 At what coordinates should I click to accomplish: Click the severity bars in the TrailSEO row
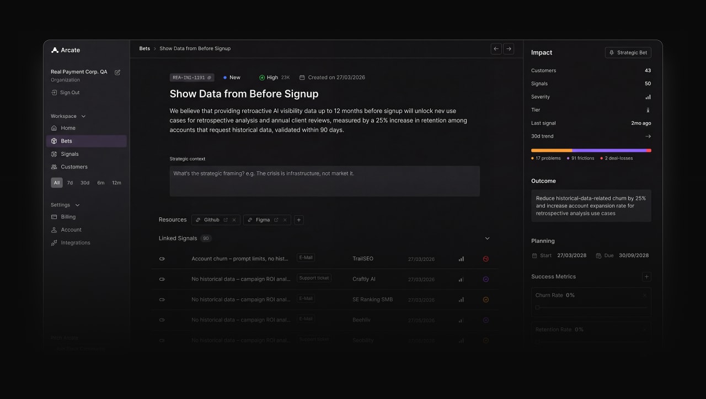[x=461, y=259]
